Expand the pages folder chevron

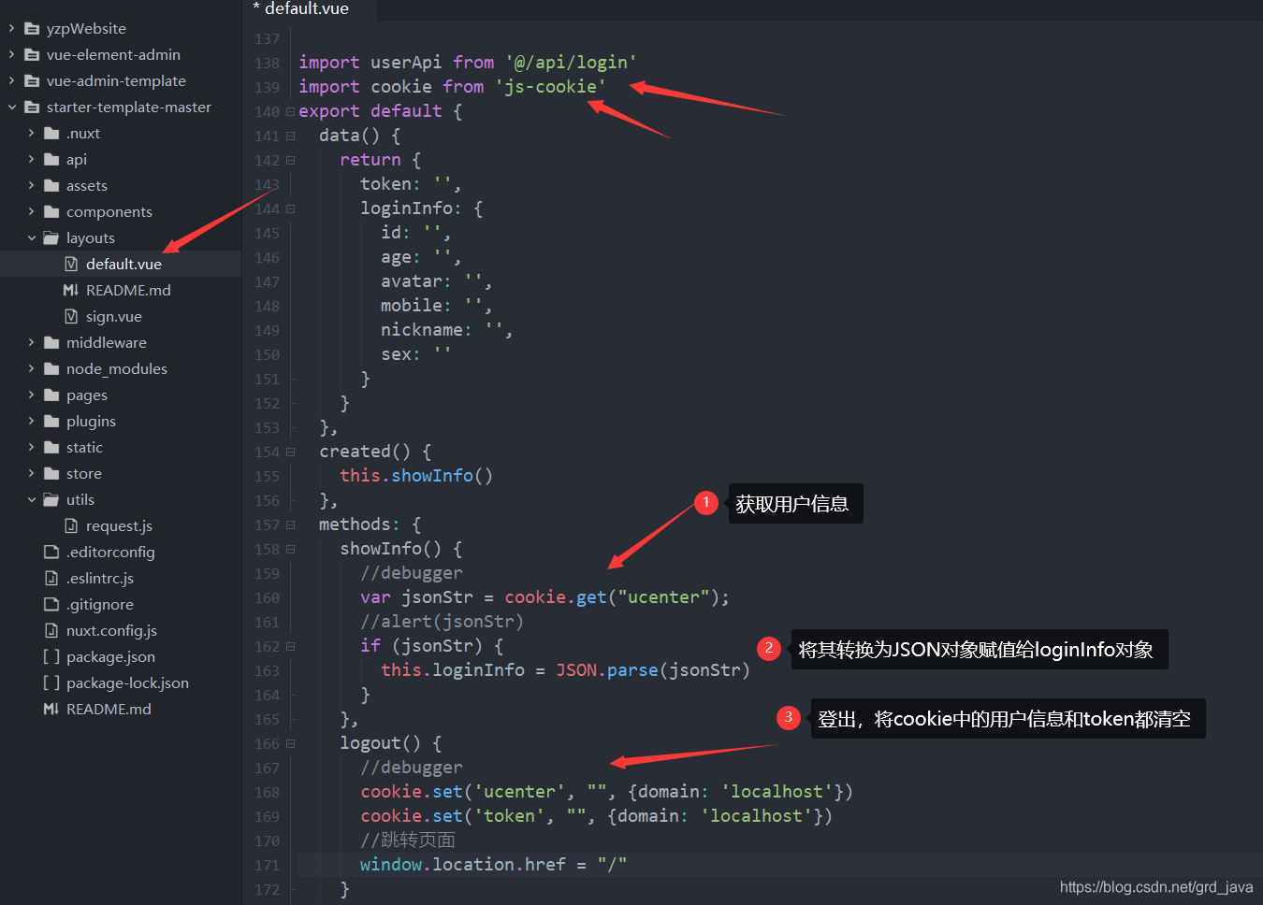tap(31, 395)
